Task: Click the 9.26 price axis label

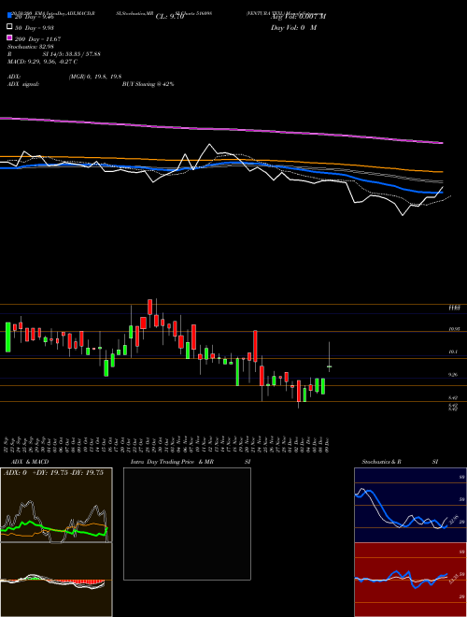Action: click(453, 375)
